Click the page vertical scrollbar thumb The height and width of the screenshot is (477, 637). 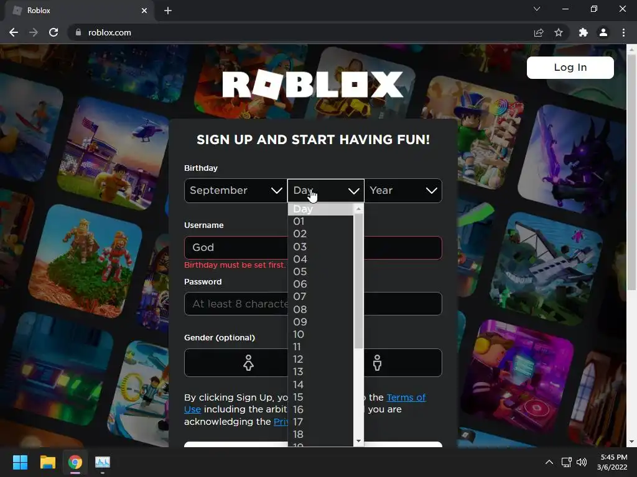click(x=631, y=173)
